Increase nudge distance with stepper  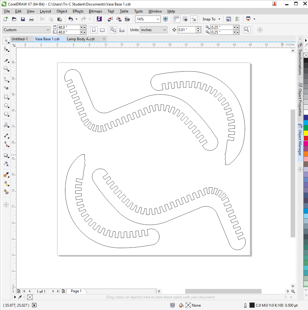pos(198,28)
